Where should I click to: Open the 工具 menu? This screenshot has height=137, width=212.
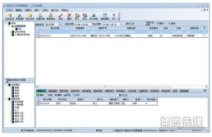click(x=45, y=10)
